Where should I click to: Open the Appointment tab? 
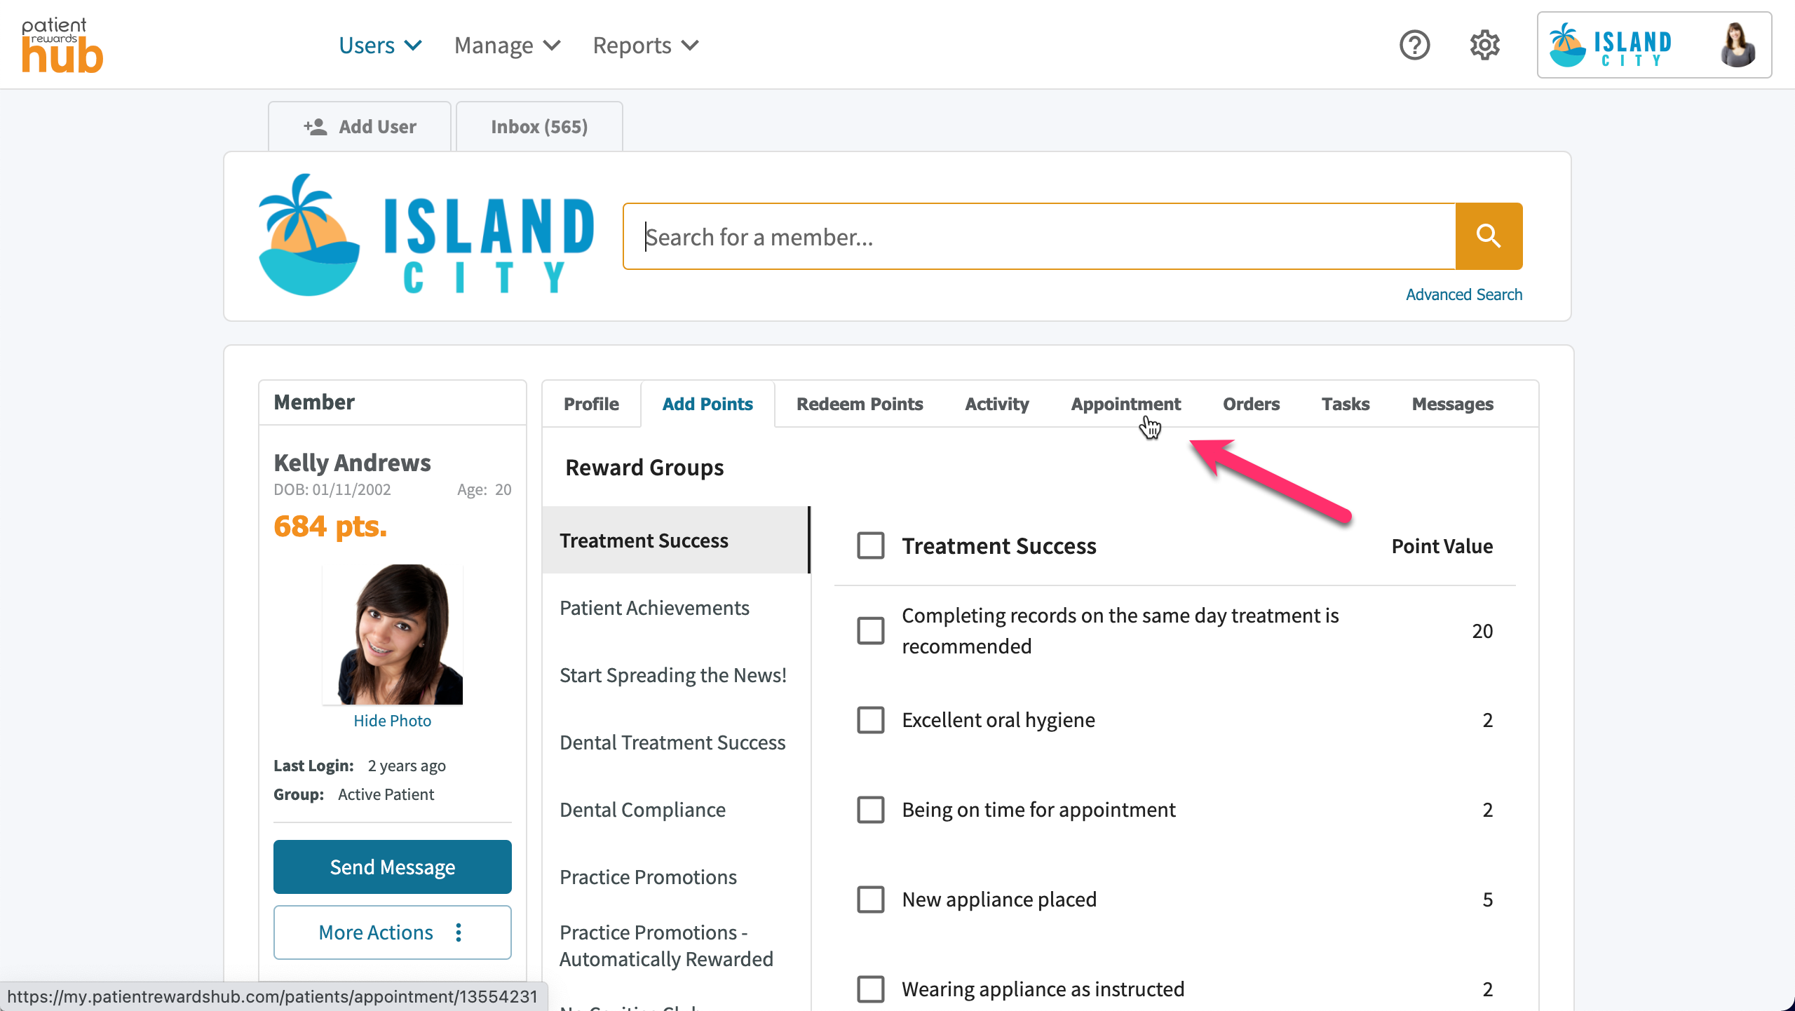1125,404
